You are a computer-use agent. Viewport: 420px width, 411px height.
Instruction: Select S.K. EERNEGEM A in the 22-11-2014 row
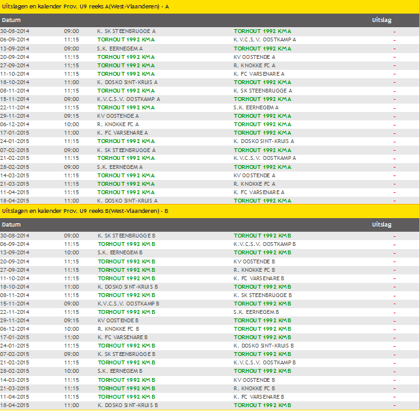point(256,107)
